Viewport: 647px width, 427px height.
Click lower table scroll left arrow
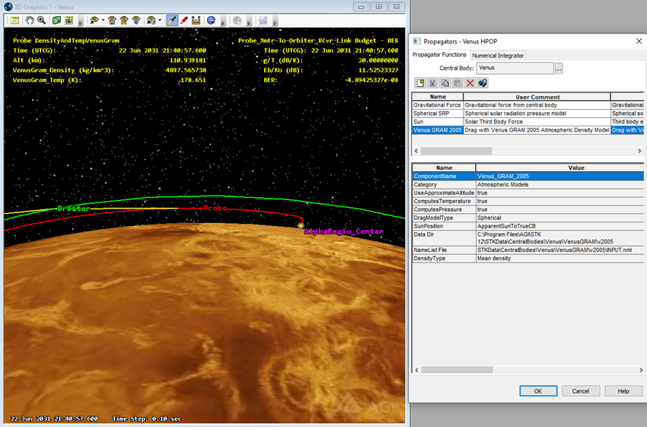click(x=416, y=370)
